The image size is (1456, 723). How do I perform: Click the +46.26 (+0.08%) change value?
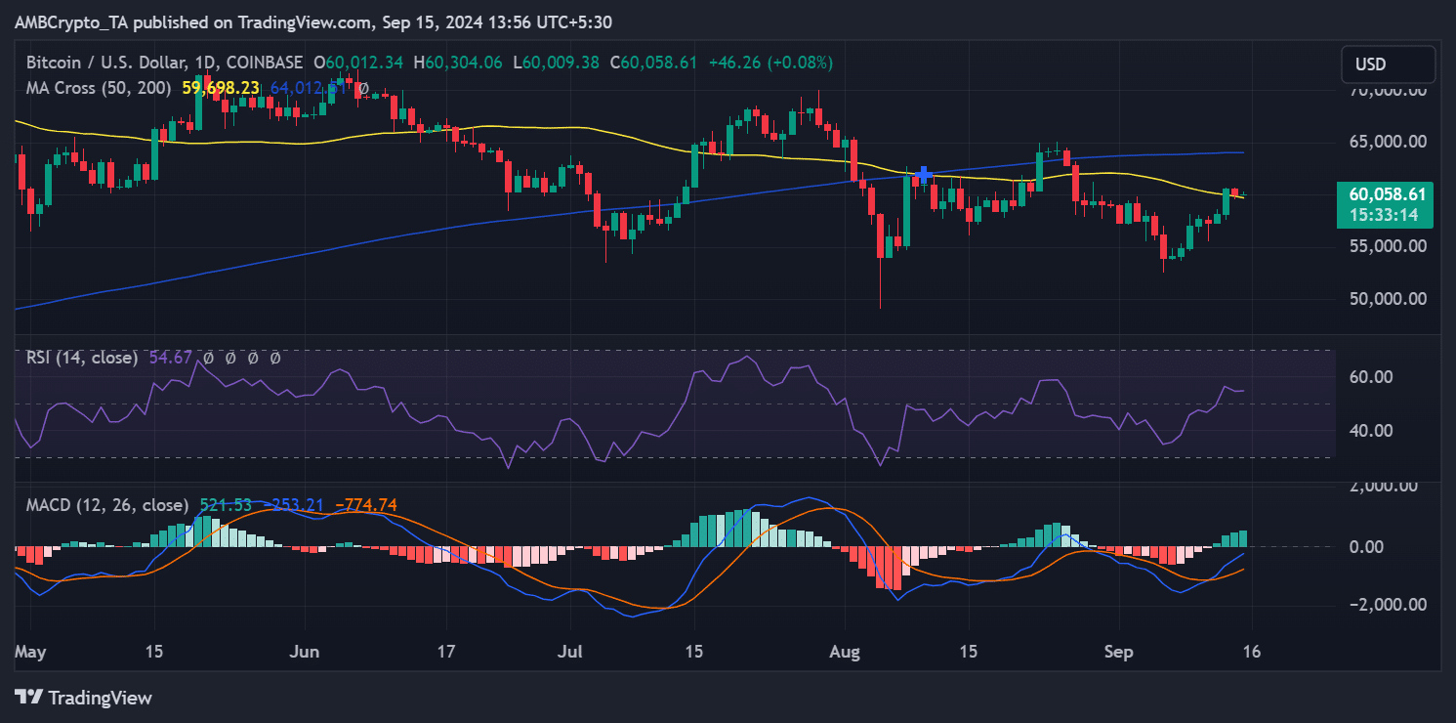[770, 63]
